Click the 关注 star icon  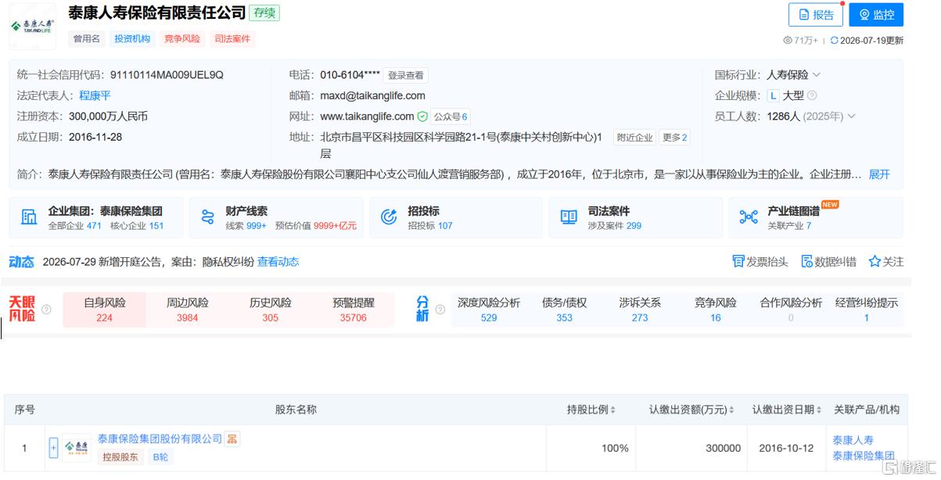875,262
